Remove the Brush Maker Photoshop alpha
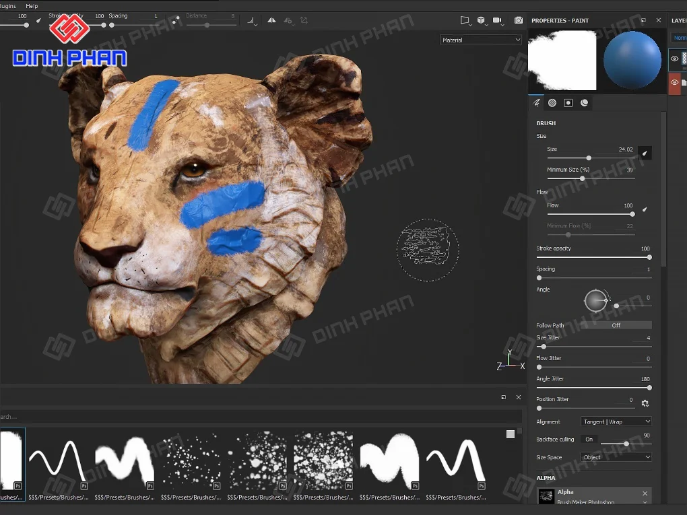 tap(645, 493)
